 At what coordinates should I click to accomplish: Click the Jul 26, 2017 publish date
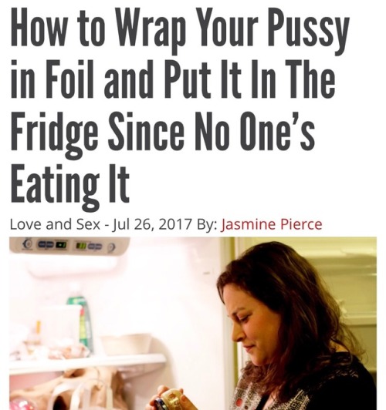[151, 224]
